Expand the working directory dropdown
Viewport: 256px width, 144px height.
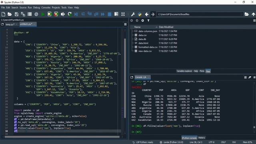coord(242,14)
